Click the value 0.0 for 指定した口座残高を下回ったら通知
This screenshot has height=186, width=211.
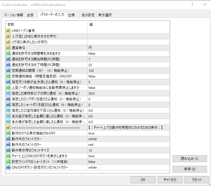pyautogui.click(x=129, y=111)
